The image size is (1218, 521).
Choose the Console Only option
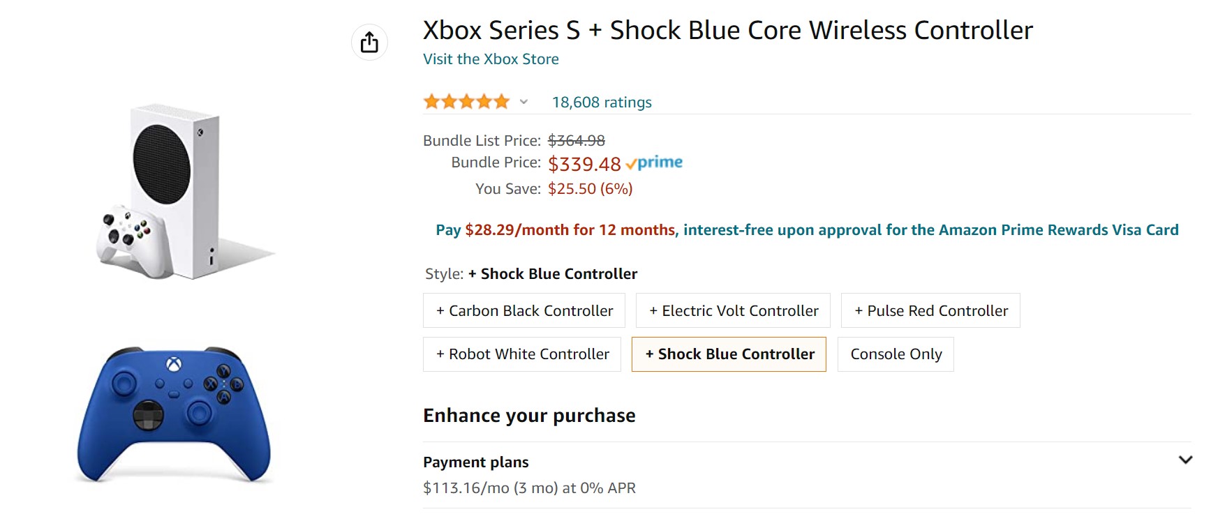point(896,354)
